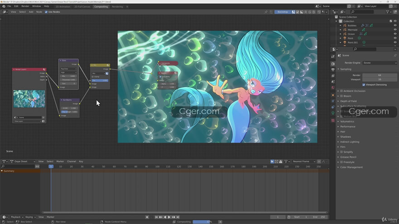Toggle the Backdrop button
Viewport: 399px width, 224px height.
tap(282, 12)
